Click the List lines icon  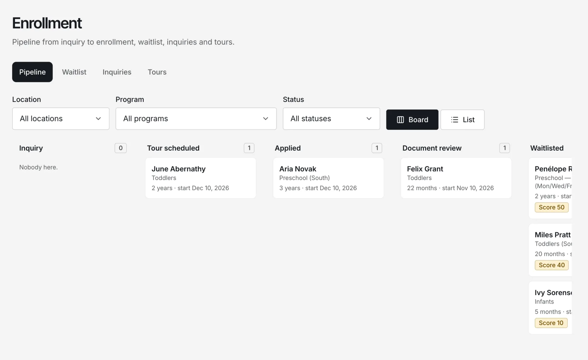[454, 120]
